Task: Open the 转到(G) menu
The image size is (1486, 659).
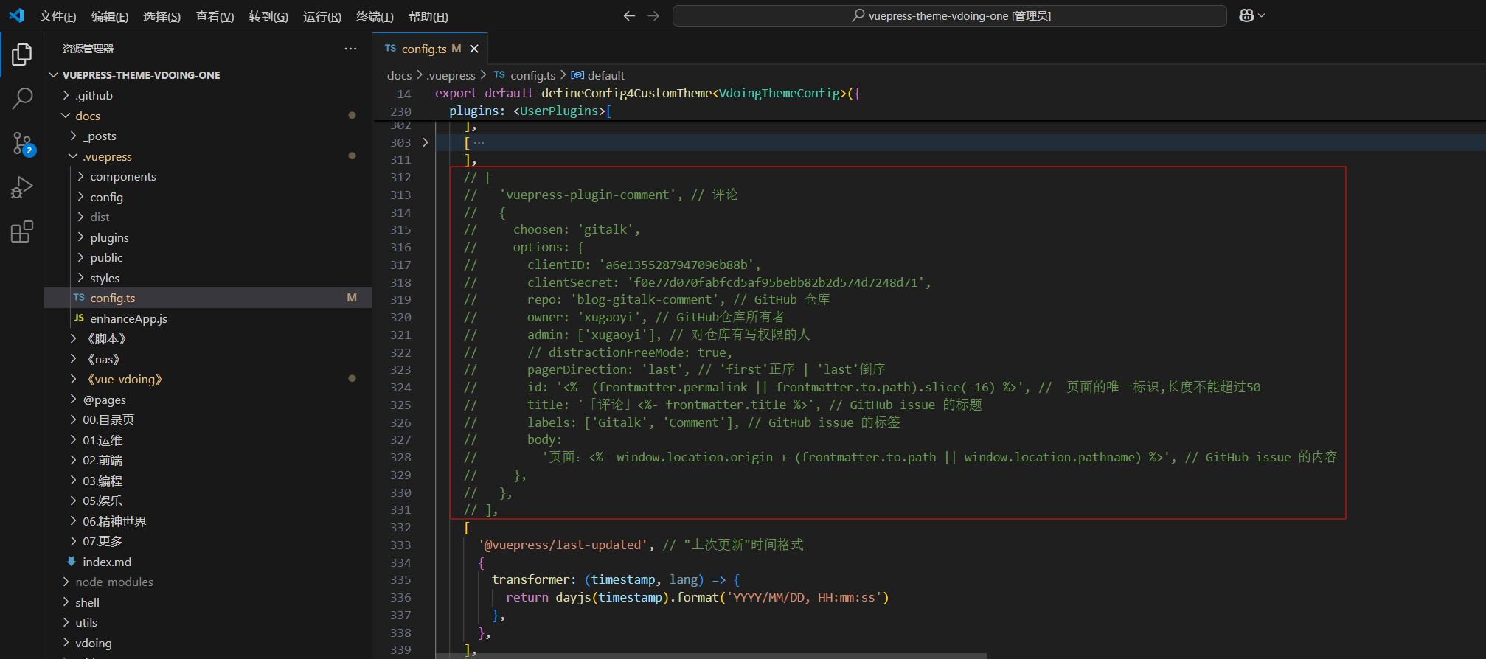Action: (268, 16)
